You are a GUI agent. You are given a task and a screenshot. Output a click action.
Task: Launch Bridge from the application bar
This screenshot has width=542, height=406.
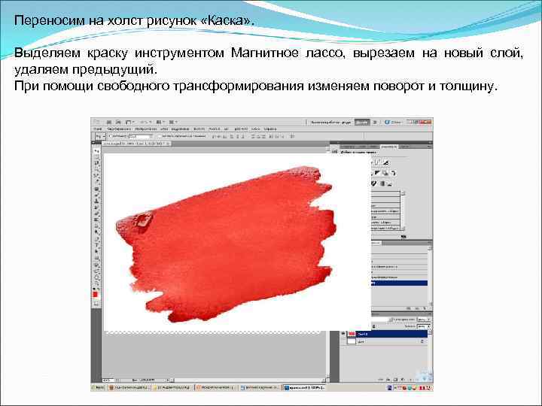(x=109, y=123)
